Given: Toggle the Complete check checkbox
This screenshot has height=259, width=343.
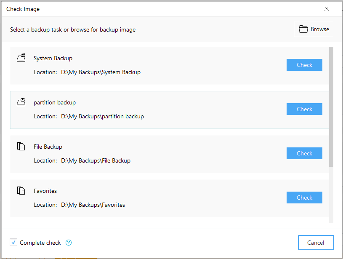Looking at the screenshot, I should [13, 242].
